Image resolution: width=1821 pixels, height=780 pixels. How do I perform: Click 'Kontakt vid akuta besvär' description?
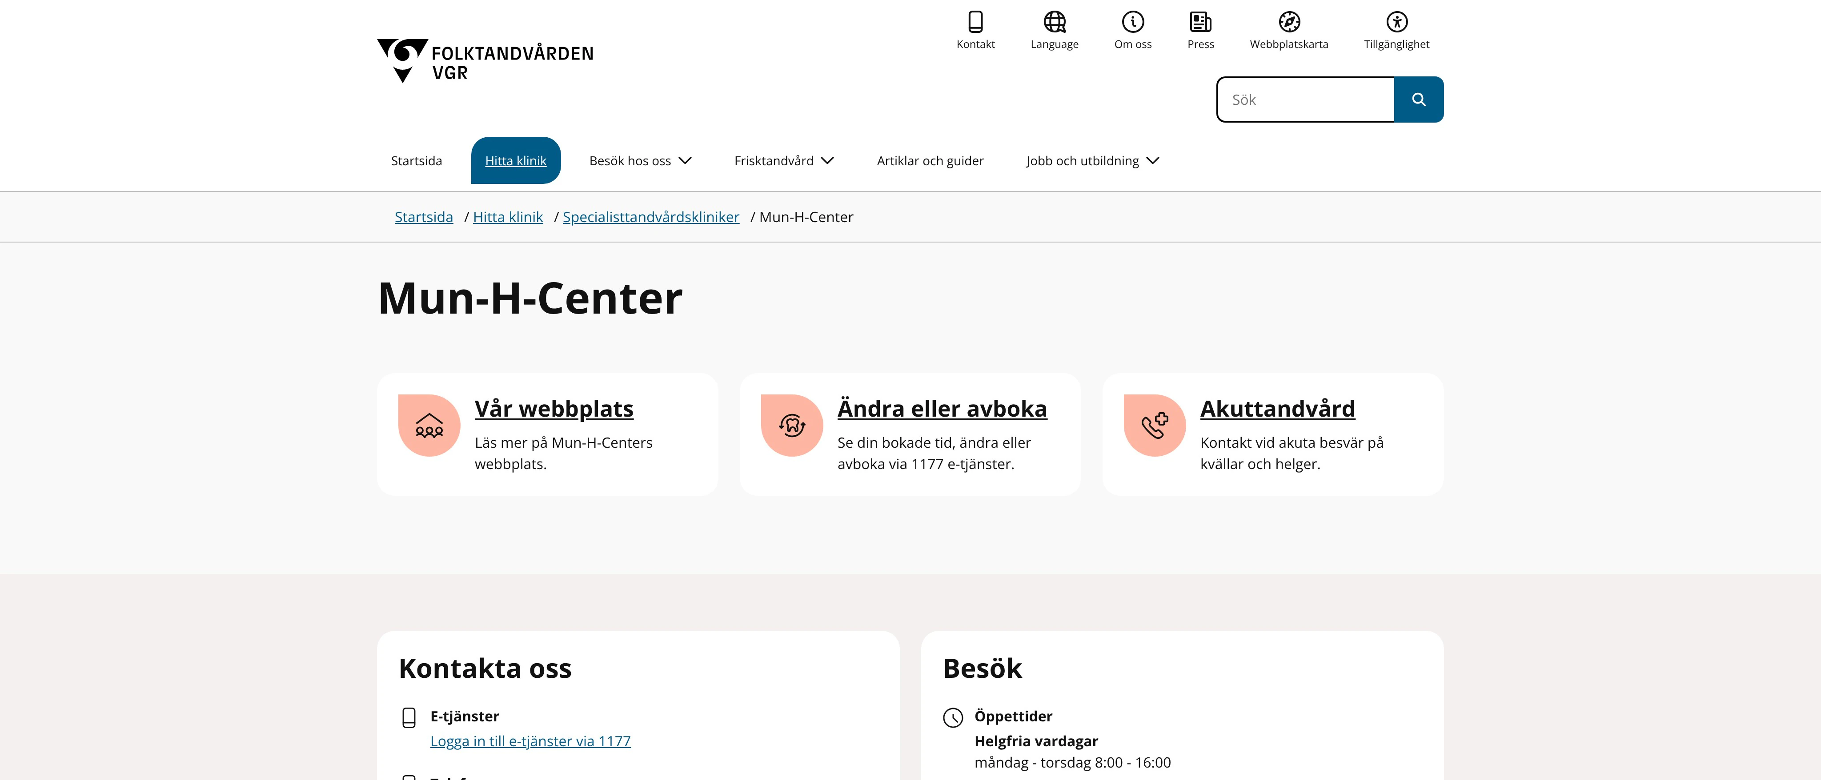click(1292, 453)
